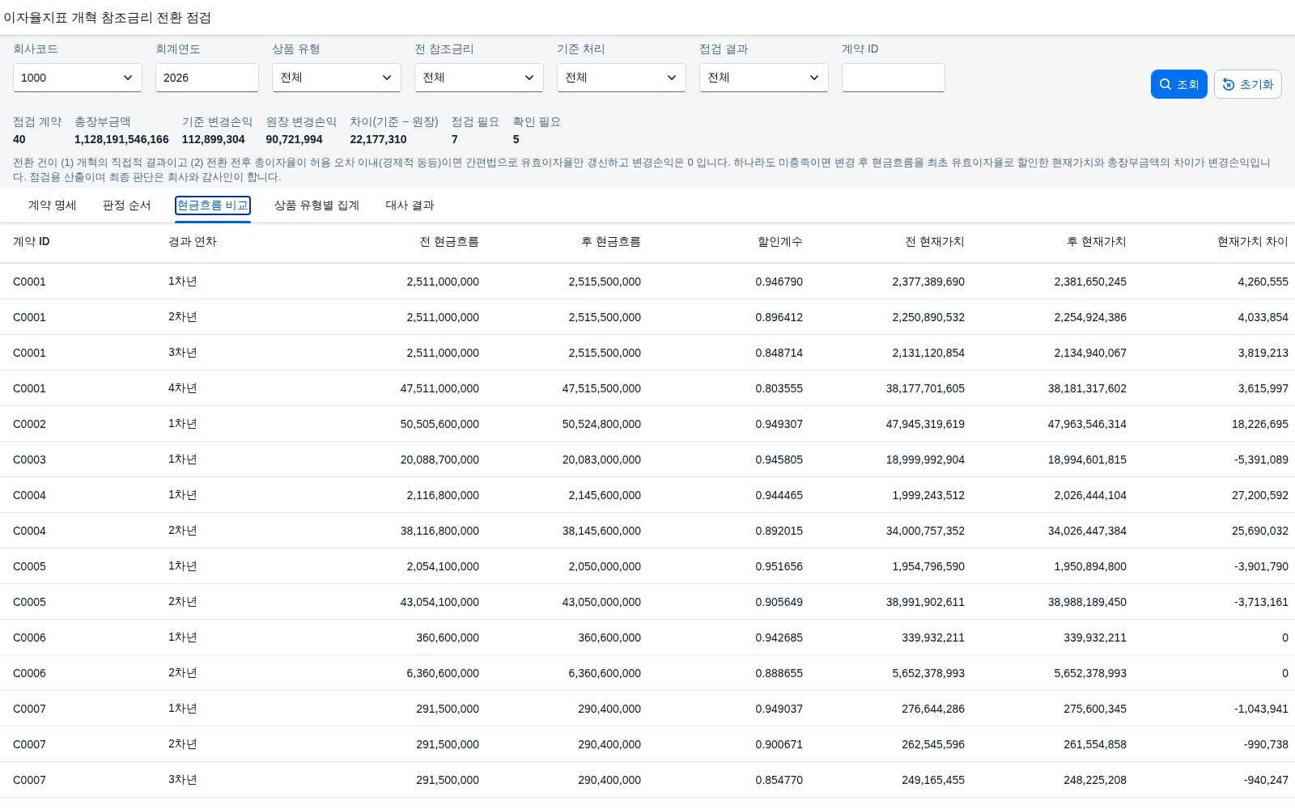Select C0005 in the 2차년 row
The image size is (1295, 809).
point(30,602)
